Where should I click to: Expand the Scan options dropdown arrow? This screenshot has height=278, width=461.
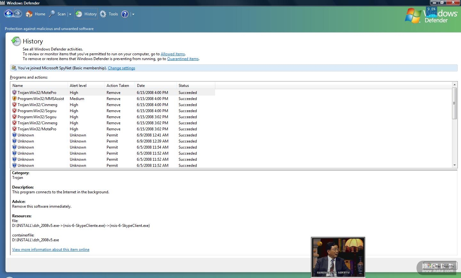click(70, 14)
